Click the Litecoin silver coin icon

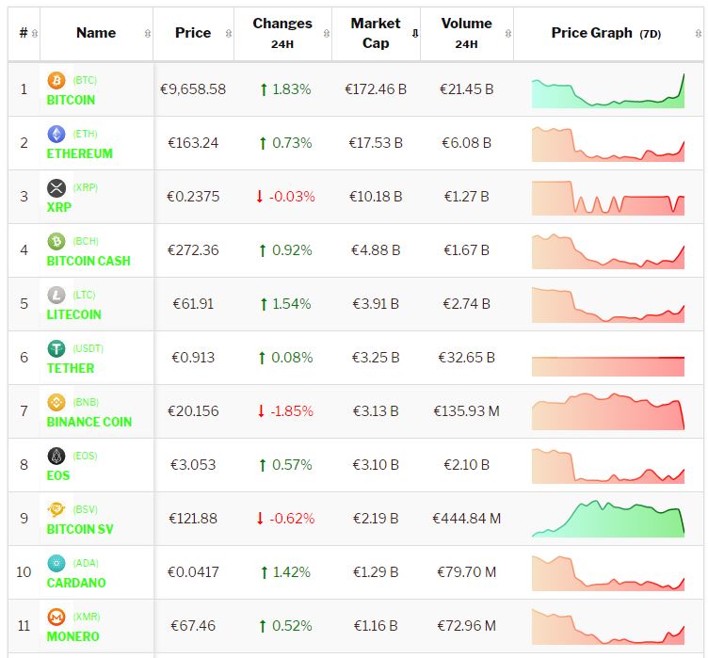point(56,296)
